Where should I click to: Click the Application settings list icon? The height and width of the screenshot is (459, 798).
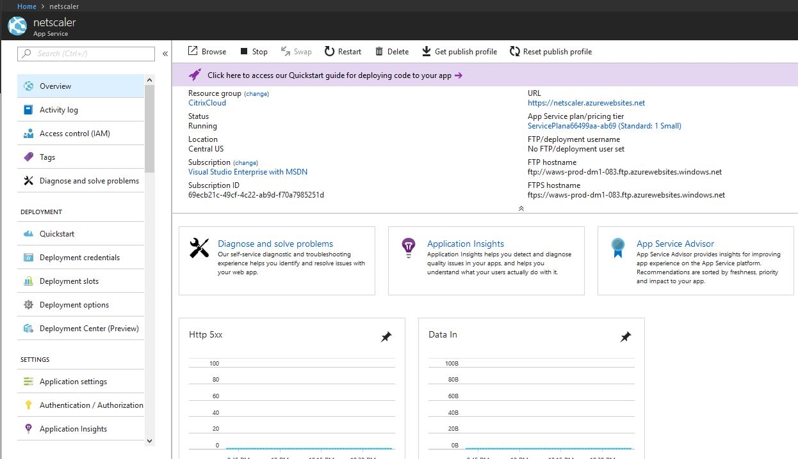pyautogui.click(x=28, y=382)
